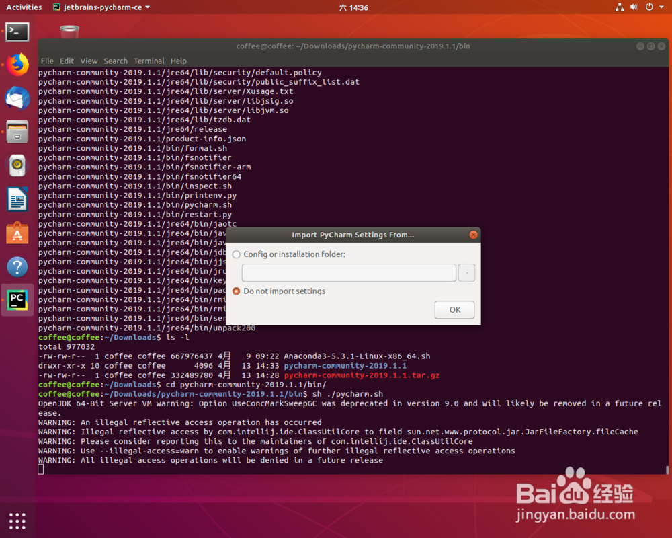
Task: Click the 'total 977032' line
Action: coord(67,346)
